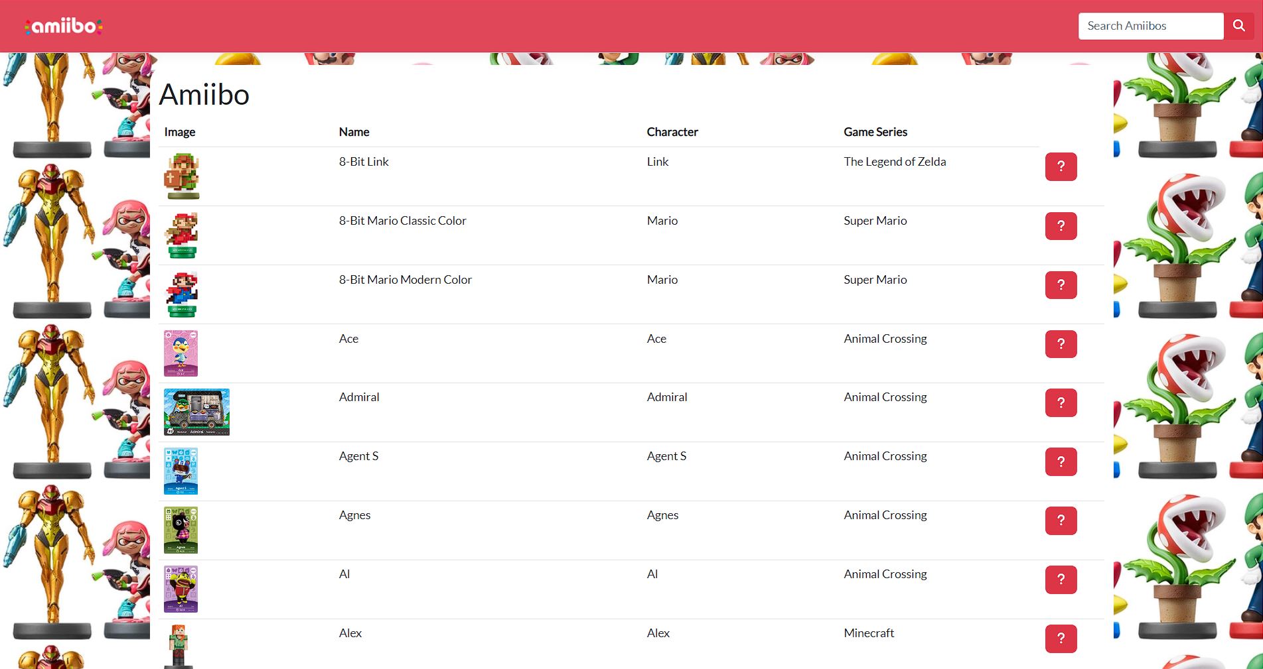
Task: Click the 8-Bit Mario Modern Color figure image
Action: (181, 294)
